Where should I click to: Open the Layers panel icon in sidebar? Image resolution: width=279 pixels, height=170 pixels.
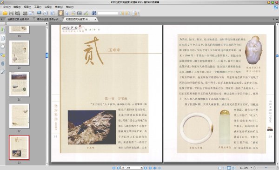pos(3,47)
